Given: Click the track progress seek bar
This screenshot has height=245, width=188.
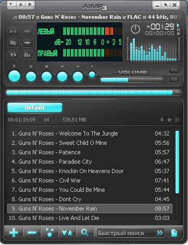Looking at the screenshot, I should [x=93, y=92].
